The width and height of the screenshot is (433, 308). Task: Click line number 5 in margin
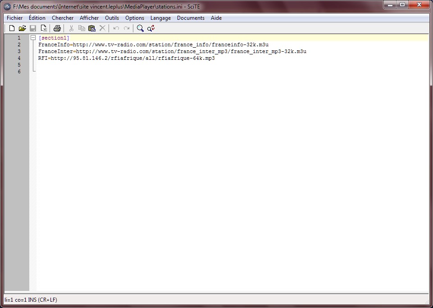tap(19, 65)
